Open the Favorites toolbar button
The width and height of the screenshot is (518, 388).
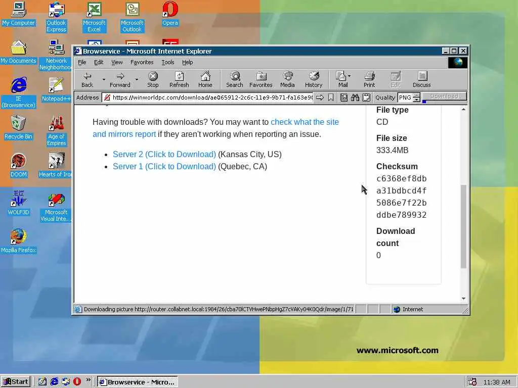(x=261, y=80)
